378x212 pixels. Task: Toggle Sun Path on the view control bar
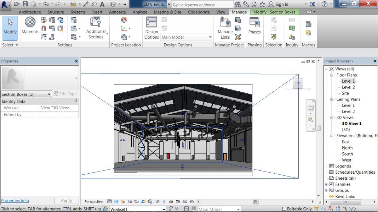tap(122, 201)
